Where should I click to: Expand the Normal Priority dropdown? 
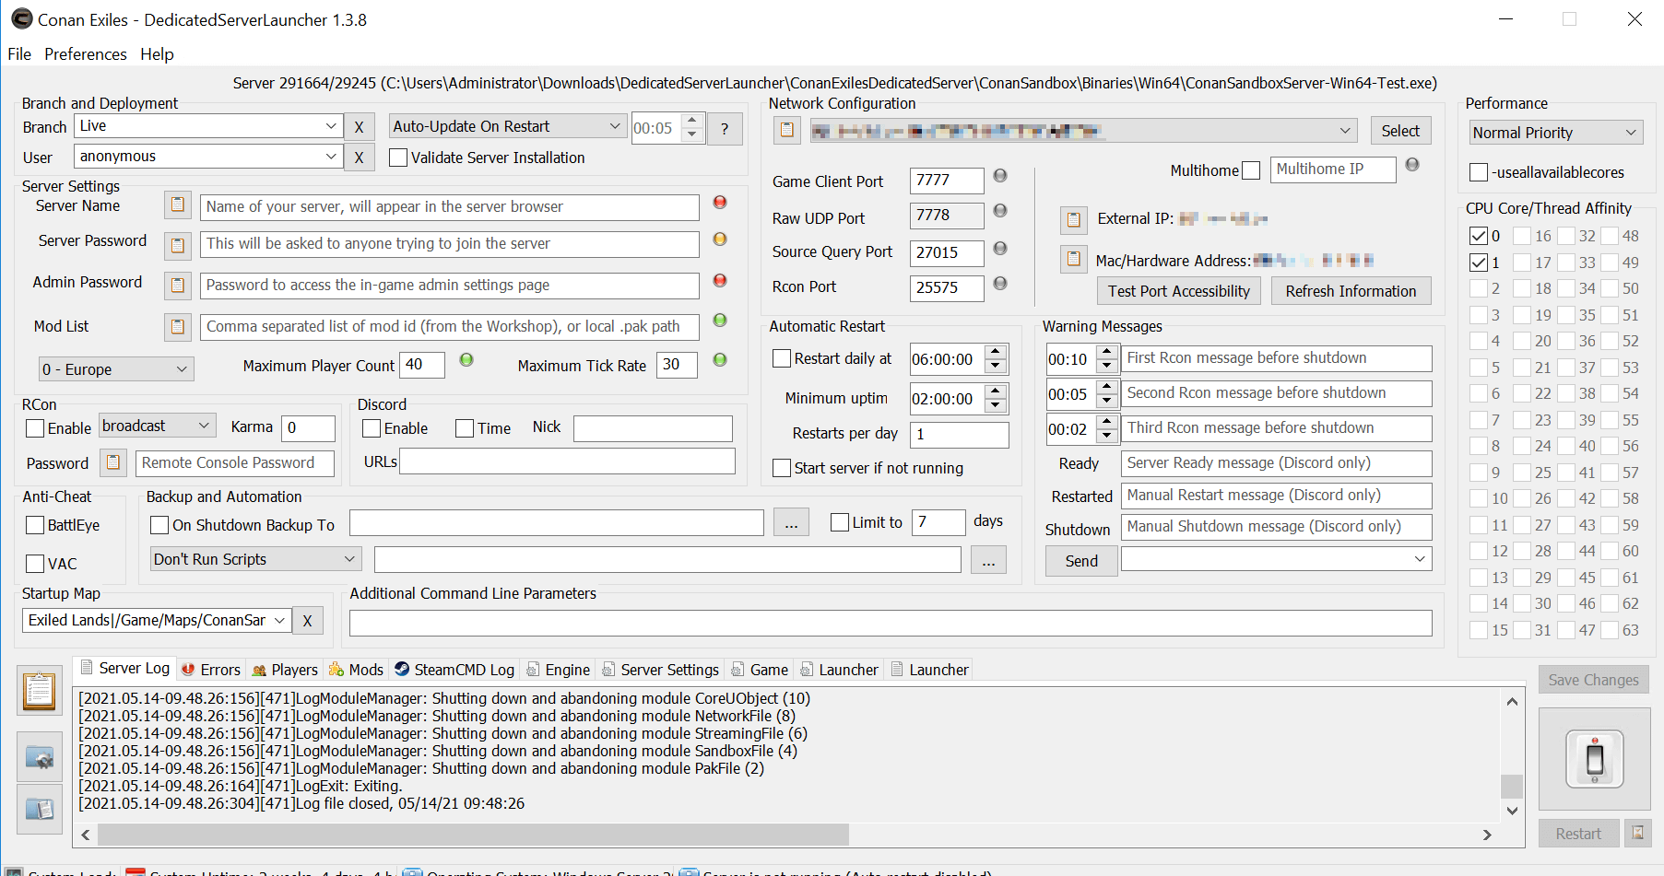coord(1555,133)
